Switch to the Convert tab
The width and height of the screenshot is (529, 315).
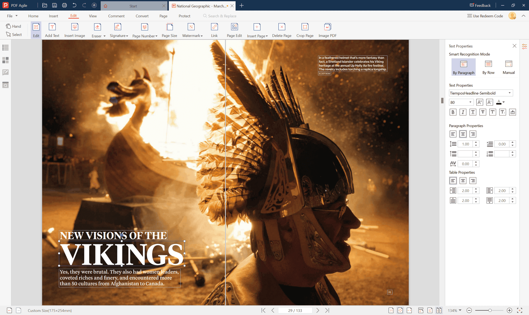(x=142, y=16)
